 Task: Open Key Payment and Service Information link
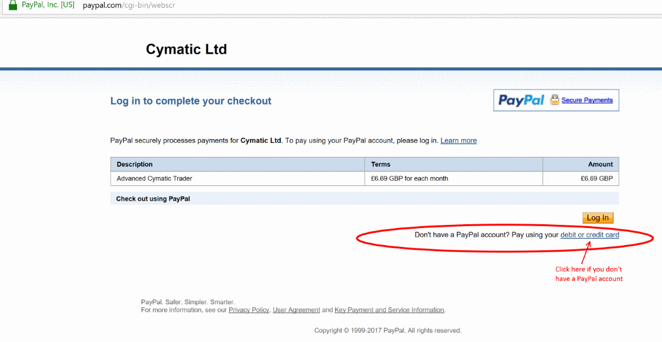(x=389, y=310)
